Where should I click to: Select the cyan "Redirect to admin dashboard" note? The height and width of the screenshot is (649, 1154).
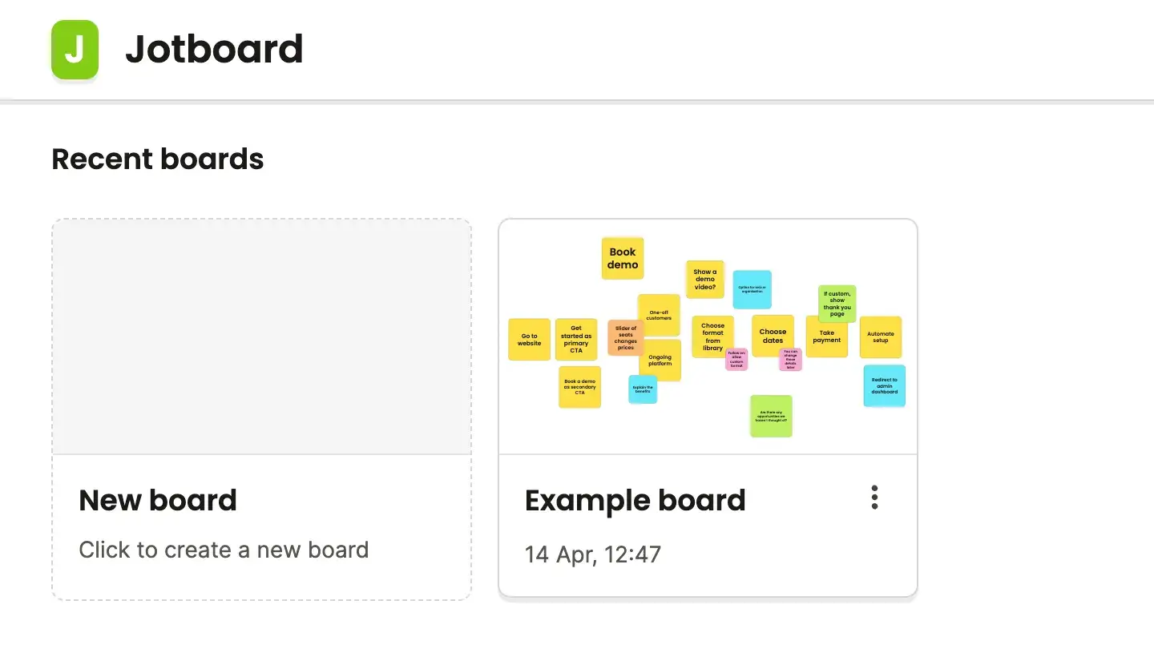click(884, 385)
